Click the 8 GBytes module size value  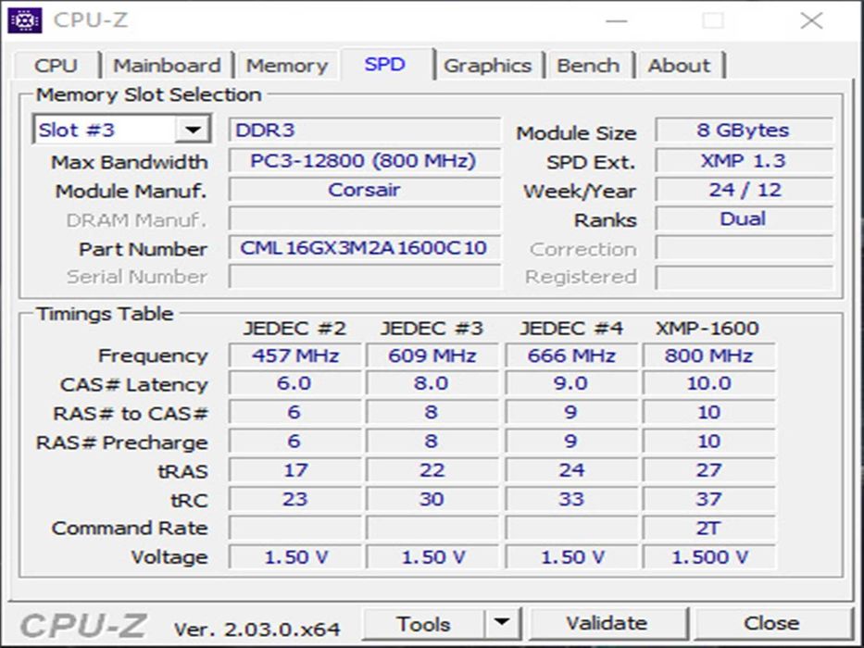coord(744,130)
